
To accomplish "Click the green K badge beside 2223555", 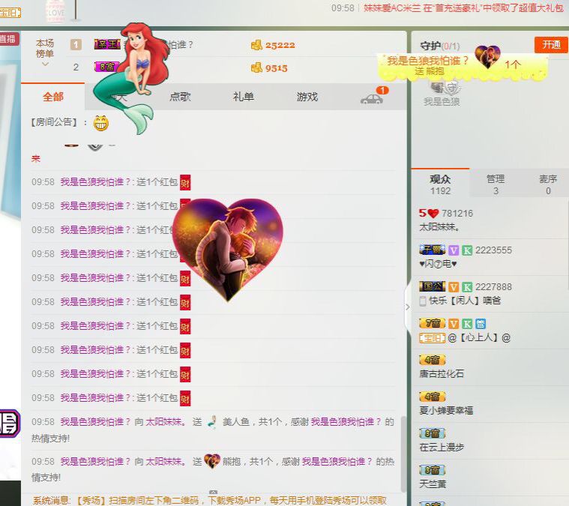I will coord(467,250).
